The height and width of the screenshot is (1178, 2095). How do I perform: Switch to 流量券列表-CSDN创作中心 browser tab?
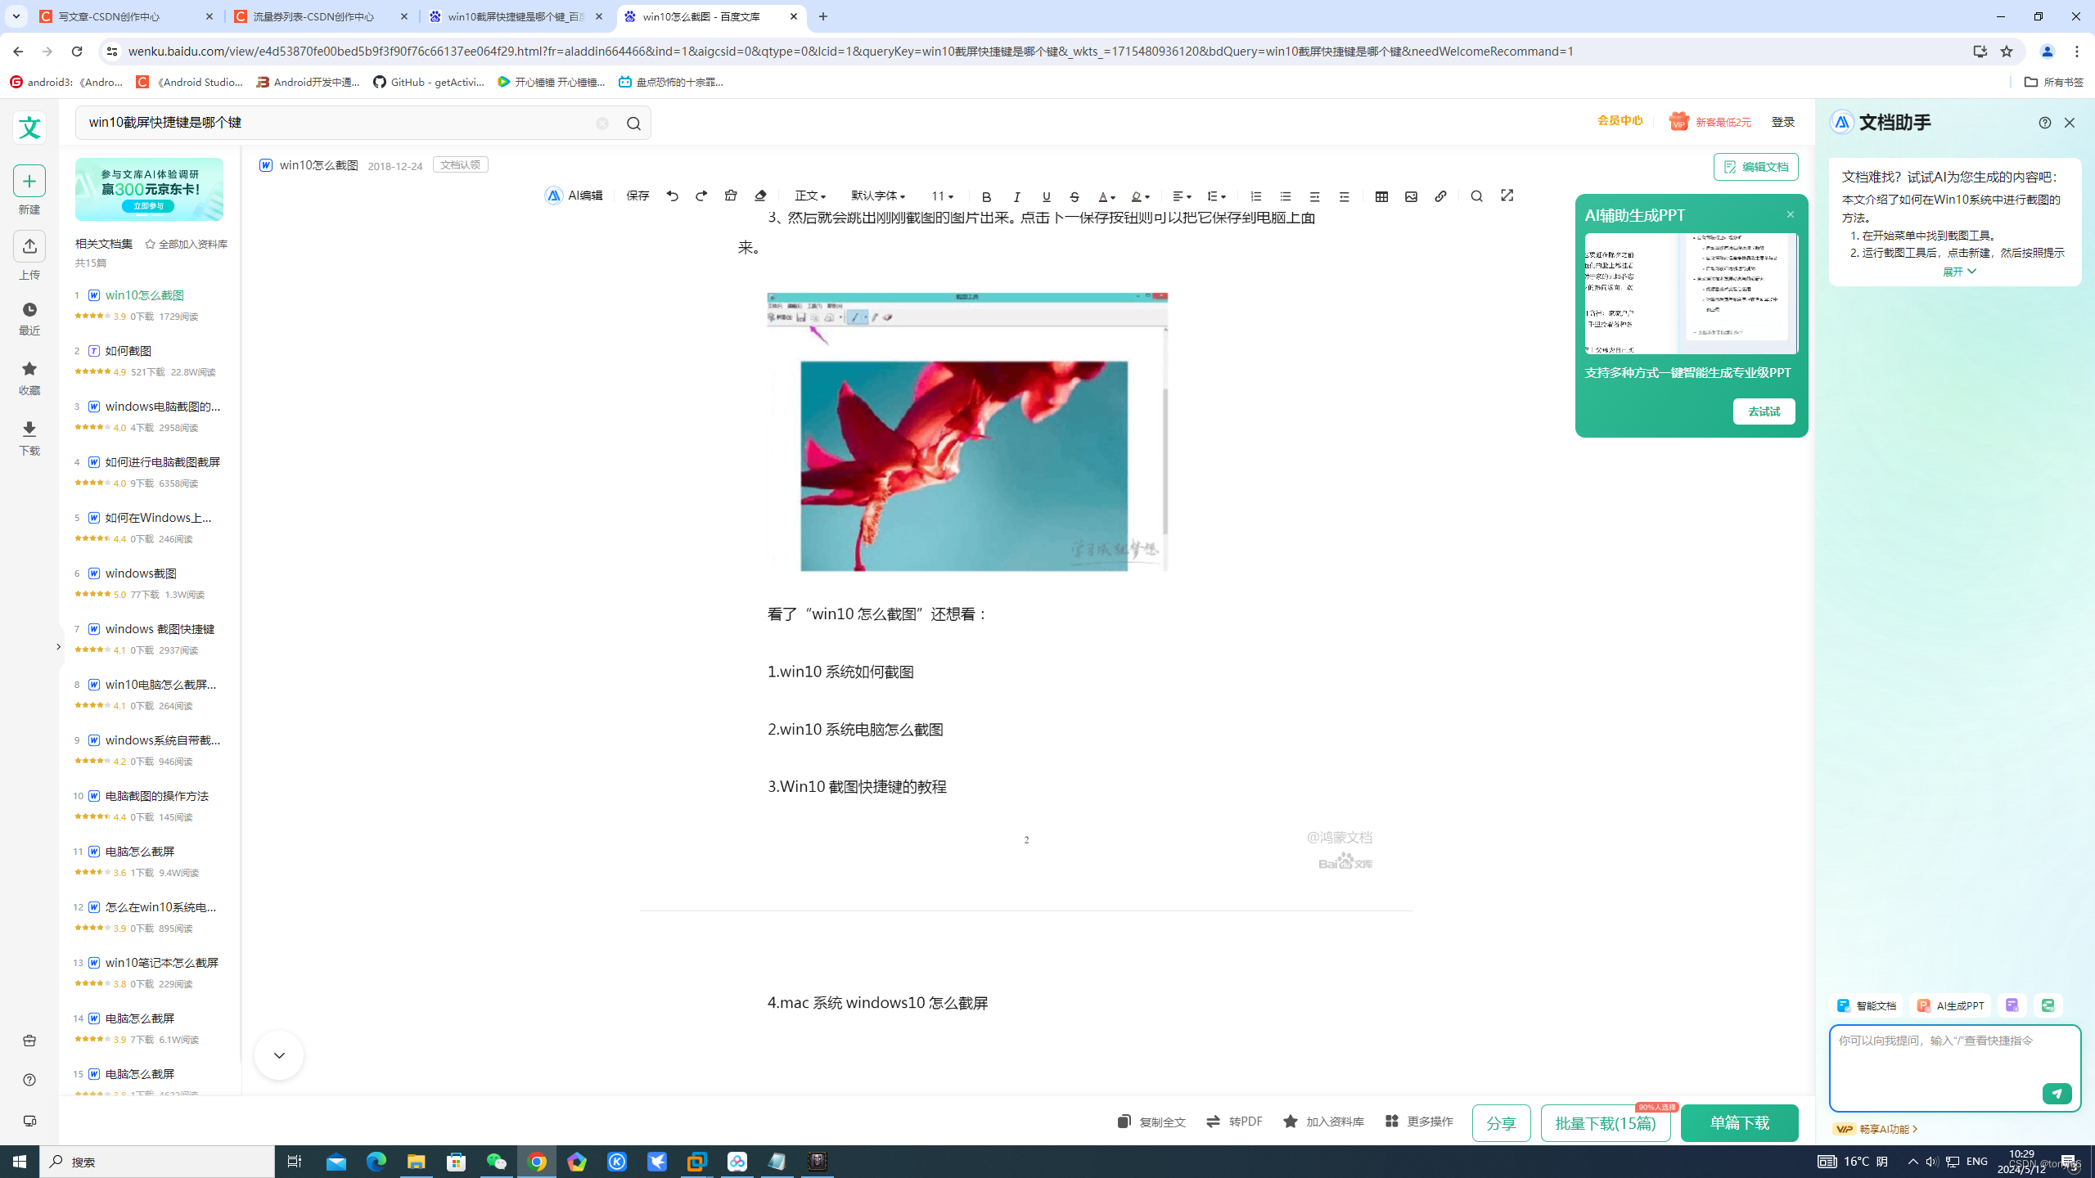pyautogui.click(x=314, y=16)
